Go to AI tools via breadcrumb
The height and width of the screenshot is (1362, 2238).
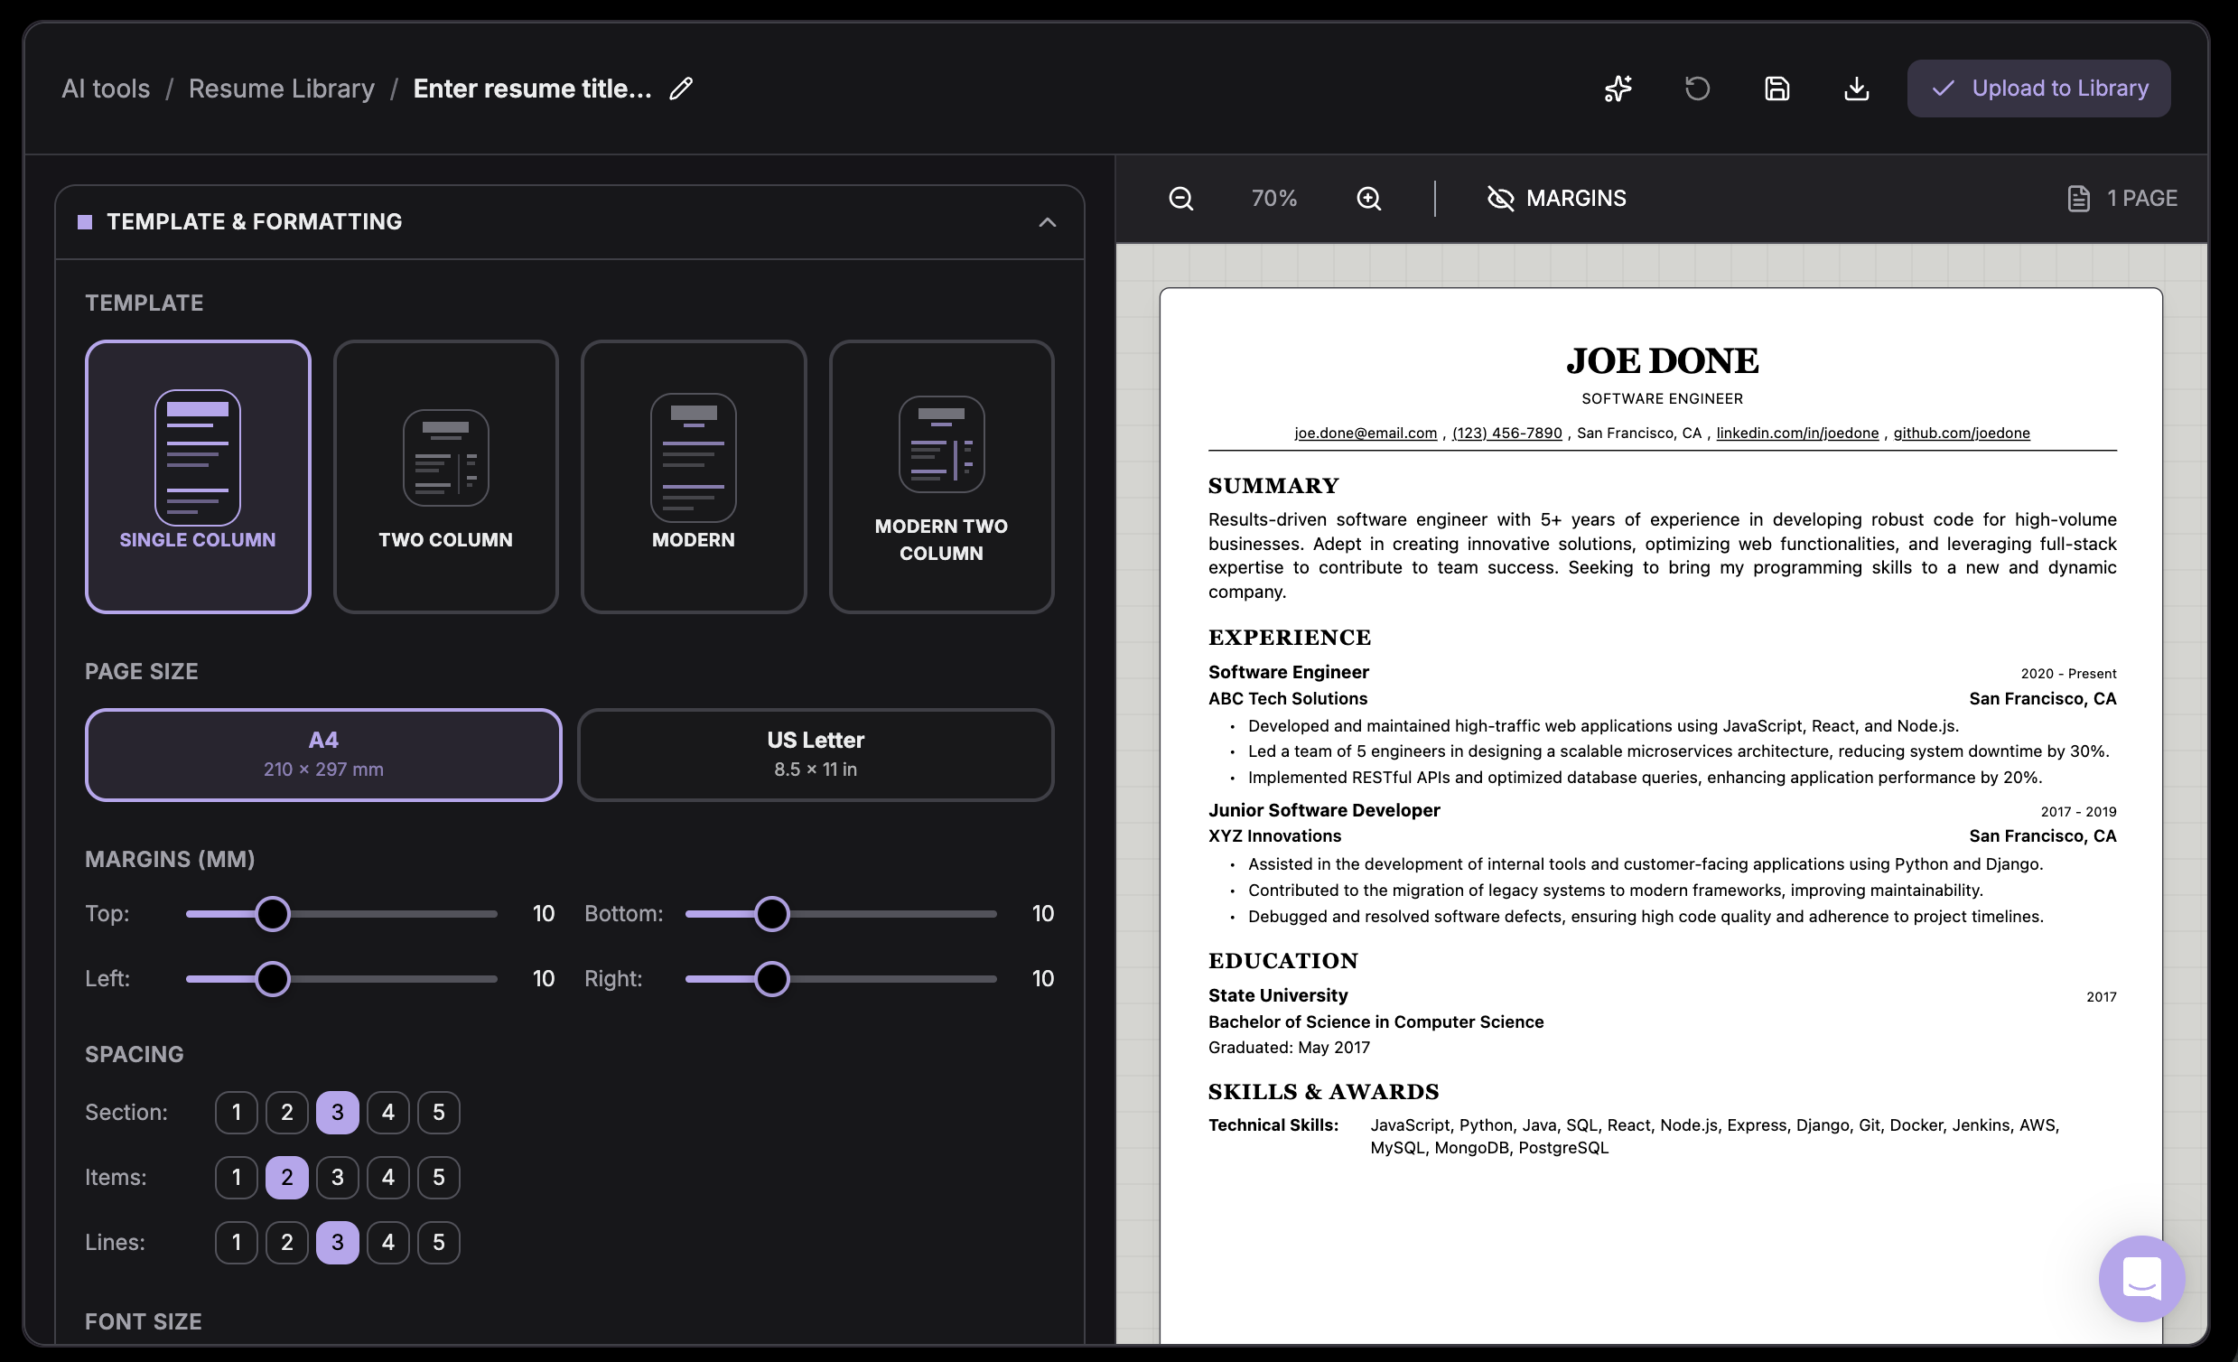click(106, 89)
